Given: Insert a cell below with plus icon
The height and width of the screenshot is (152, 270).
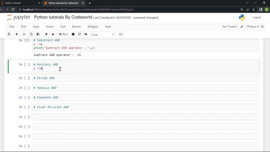Looking at the screenshot, I should pos(17,34).
